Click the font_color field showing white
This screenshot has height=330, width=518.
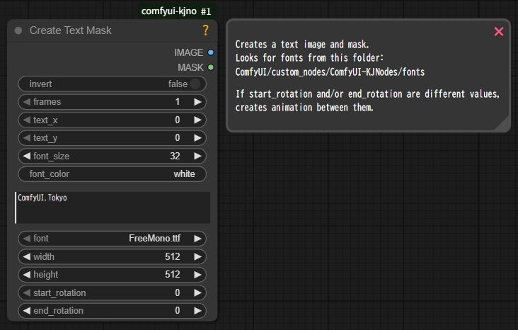point(112,174)
